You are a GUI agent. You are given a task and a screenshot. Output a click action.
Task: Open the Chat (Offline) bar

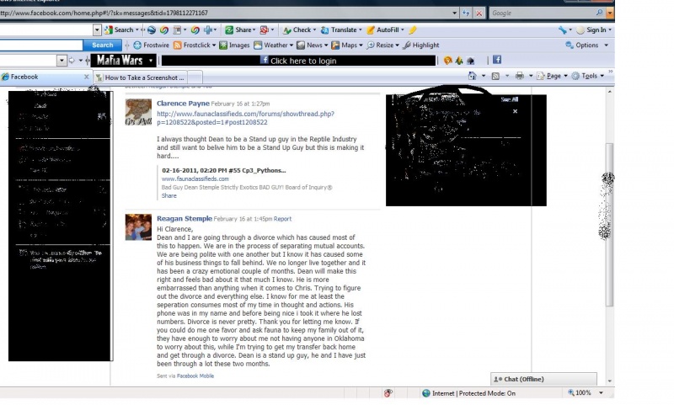pyautogui.click(x=543, y=379)
